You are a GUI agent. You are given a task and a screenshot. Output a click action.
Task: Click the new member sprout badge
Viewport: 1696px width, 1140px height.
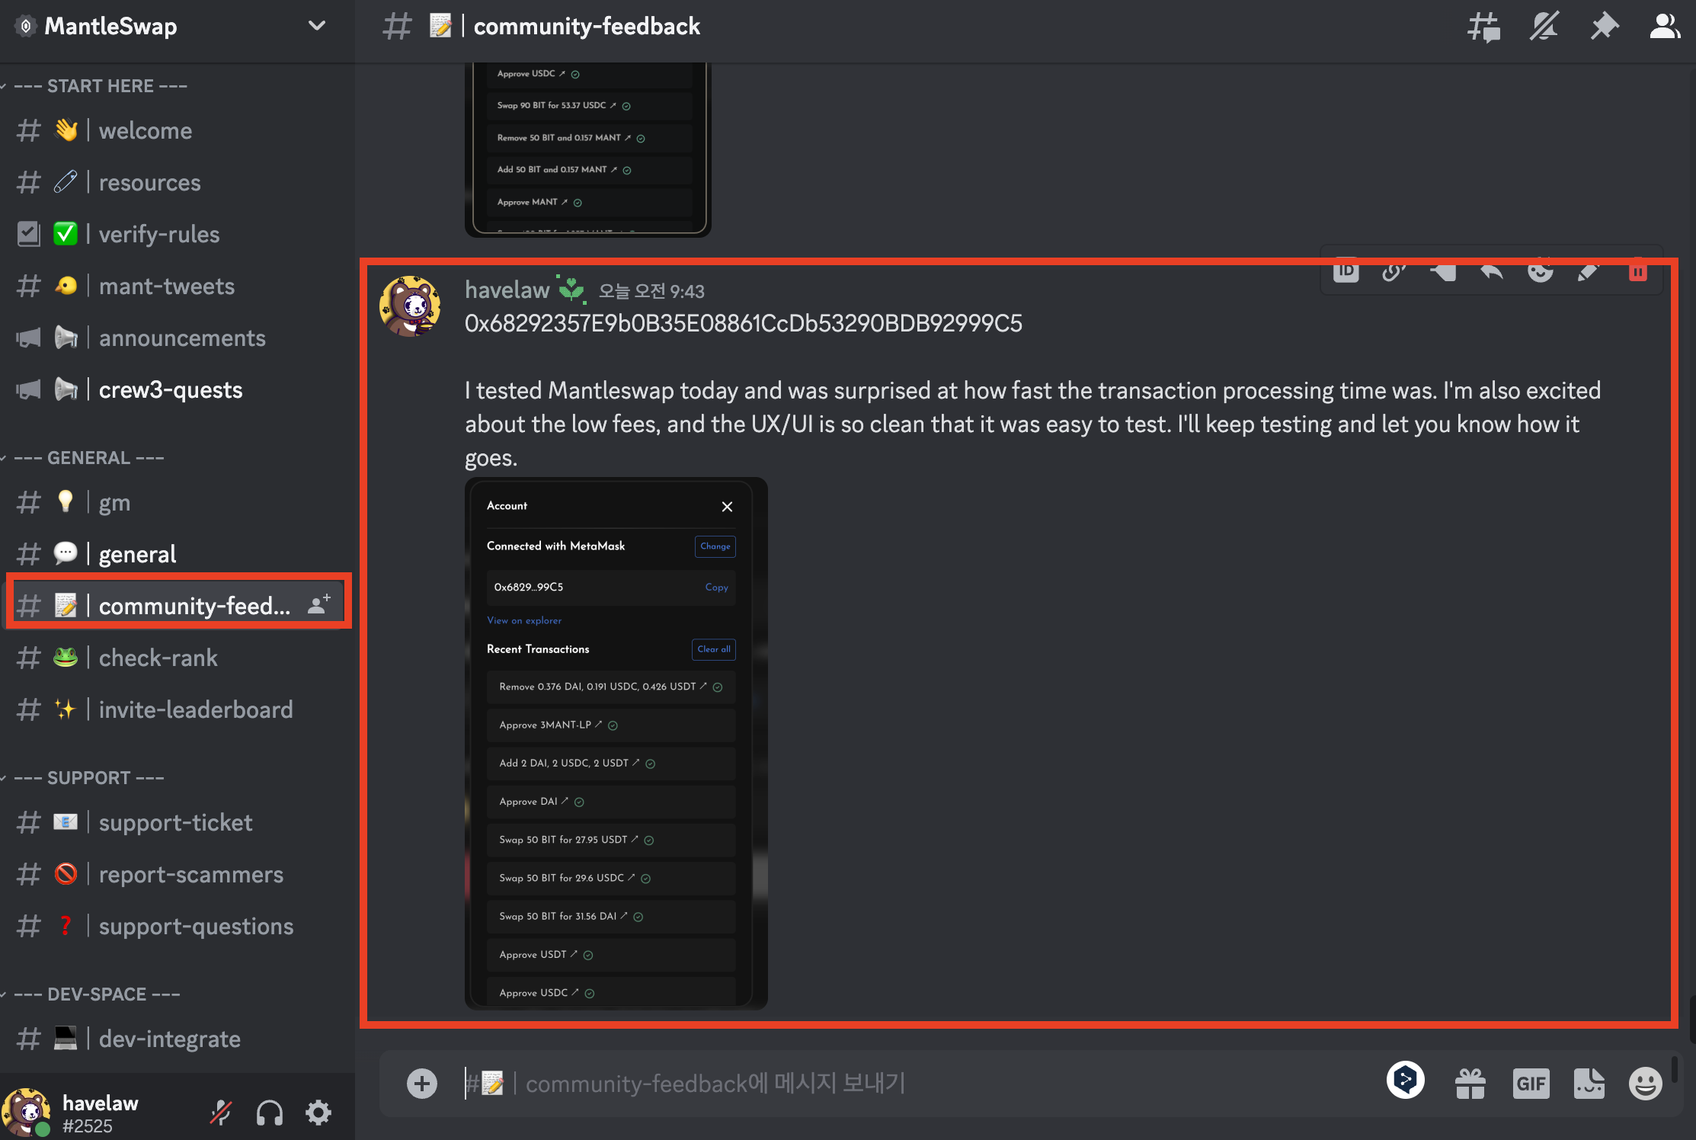tap(571, 290)
